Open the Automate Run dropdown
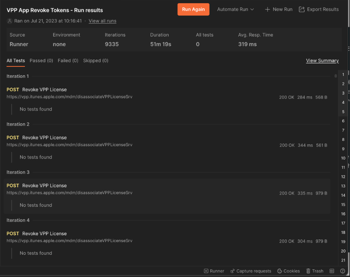The width and height of the screenshot is (350, 277). click(x=235, y=9)
